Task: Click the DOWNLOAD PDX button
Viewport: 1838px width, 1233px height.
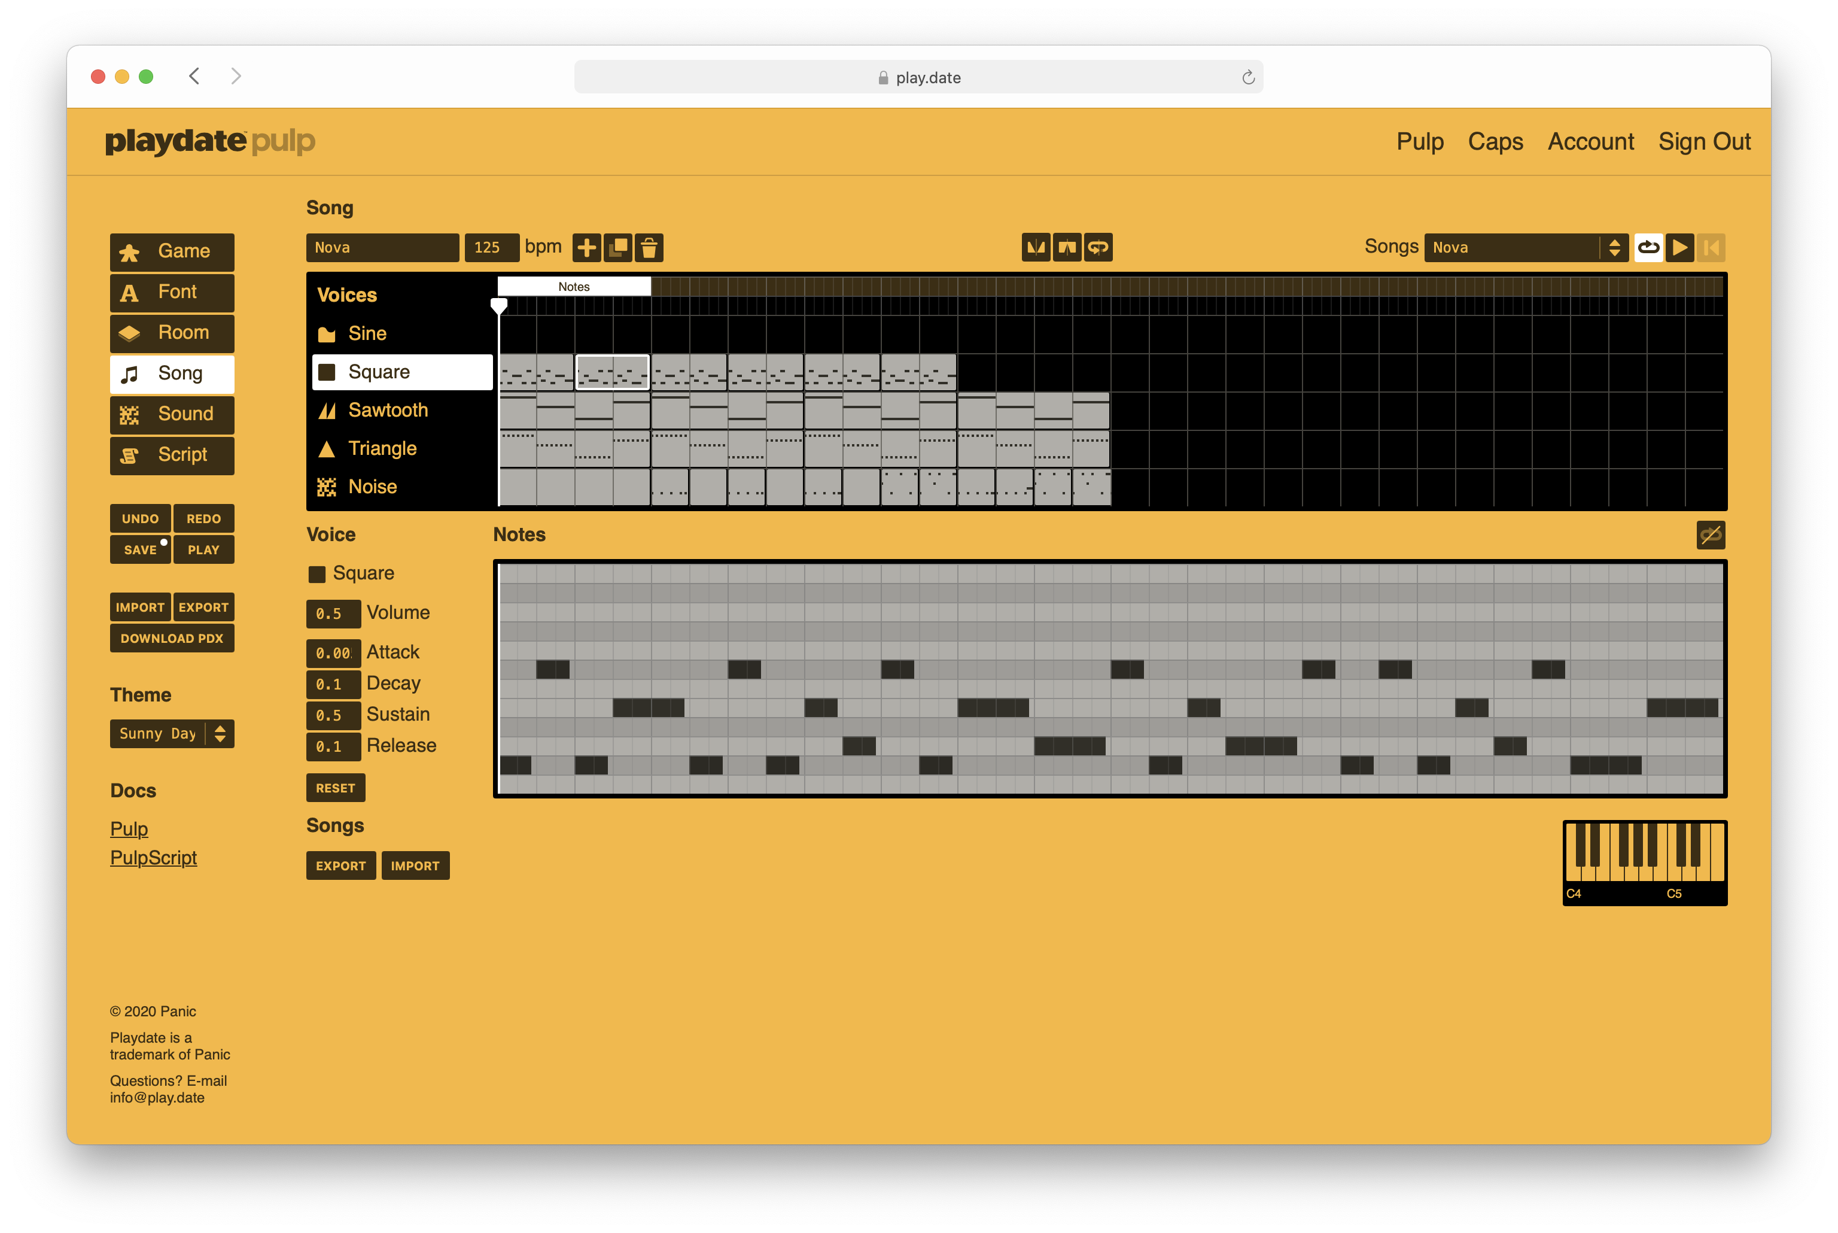Action: [172, 639]
